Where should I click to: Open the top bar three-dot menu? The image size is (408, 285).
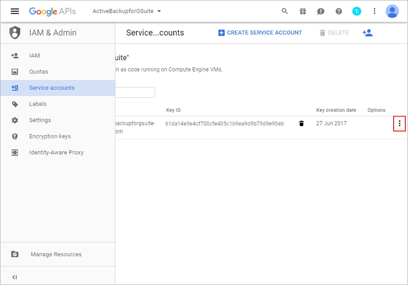click(375, 11)
